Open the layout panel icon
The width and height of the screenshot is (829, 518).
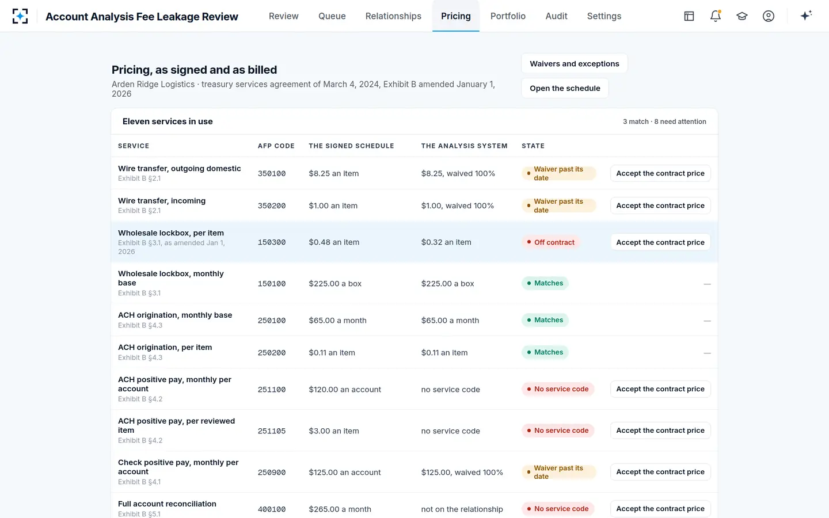pyautogui.click(x=689, y=16)
